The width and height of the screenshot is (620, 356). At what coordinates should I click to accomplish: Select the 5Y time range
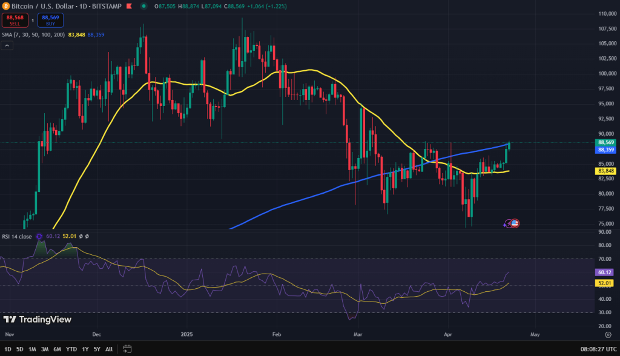97,349
